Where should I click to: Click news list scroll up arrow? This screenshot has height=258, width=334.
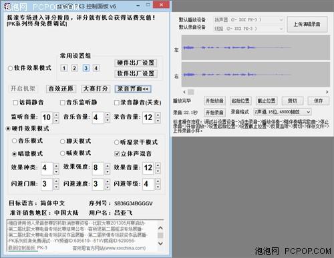point(160,228)
